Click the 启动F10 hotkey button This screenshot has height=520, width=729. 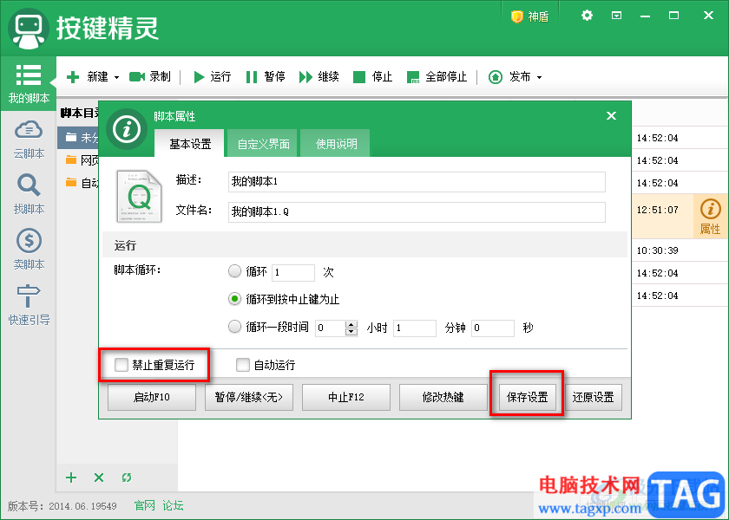(152, 398)
